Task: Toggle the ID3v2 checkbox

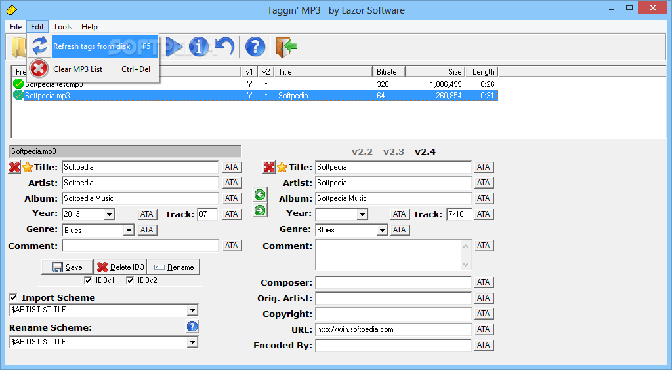Action: point(130,280)
